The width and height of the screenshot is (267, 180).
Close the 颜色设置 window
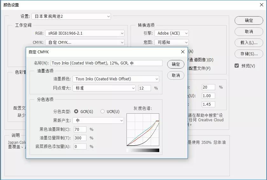[261, 5]
